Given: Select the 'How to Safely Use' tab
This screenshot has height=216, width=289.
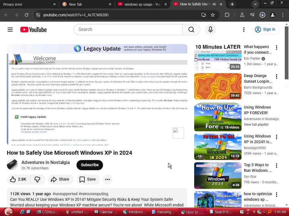Looking at the screenshot, I should pyautogui.click(x=194, y=4).
